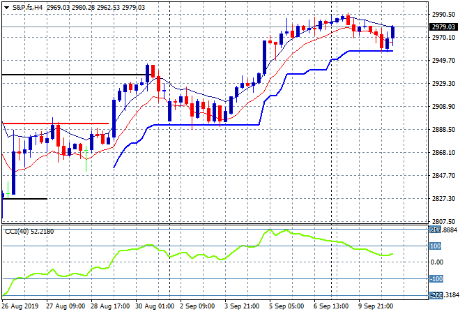Click the last blue candlestick on the chart
The image size is (460, 314).
(x=393, y=32)
